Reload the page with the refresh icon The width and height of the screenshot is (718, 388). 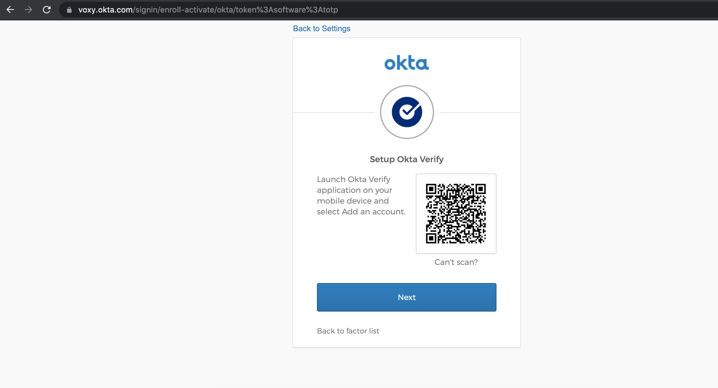click(47, 10)
